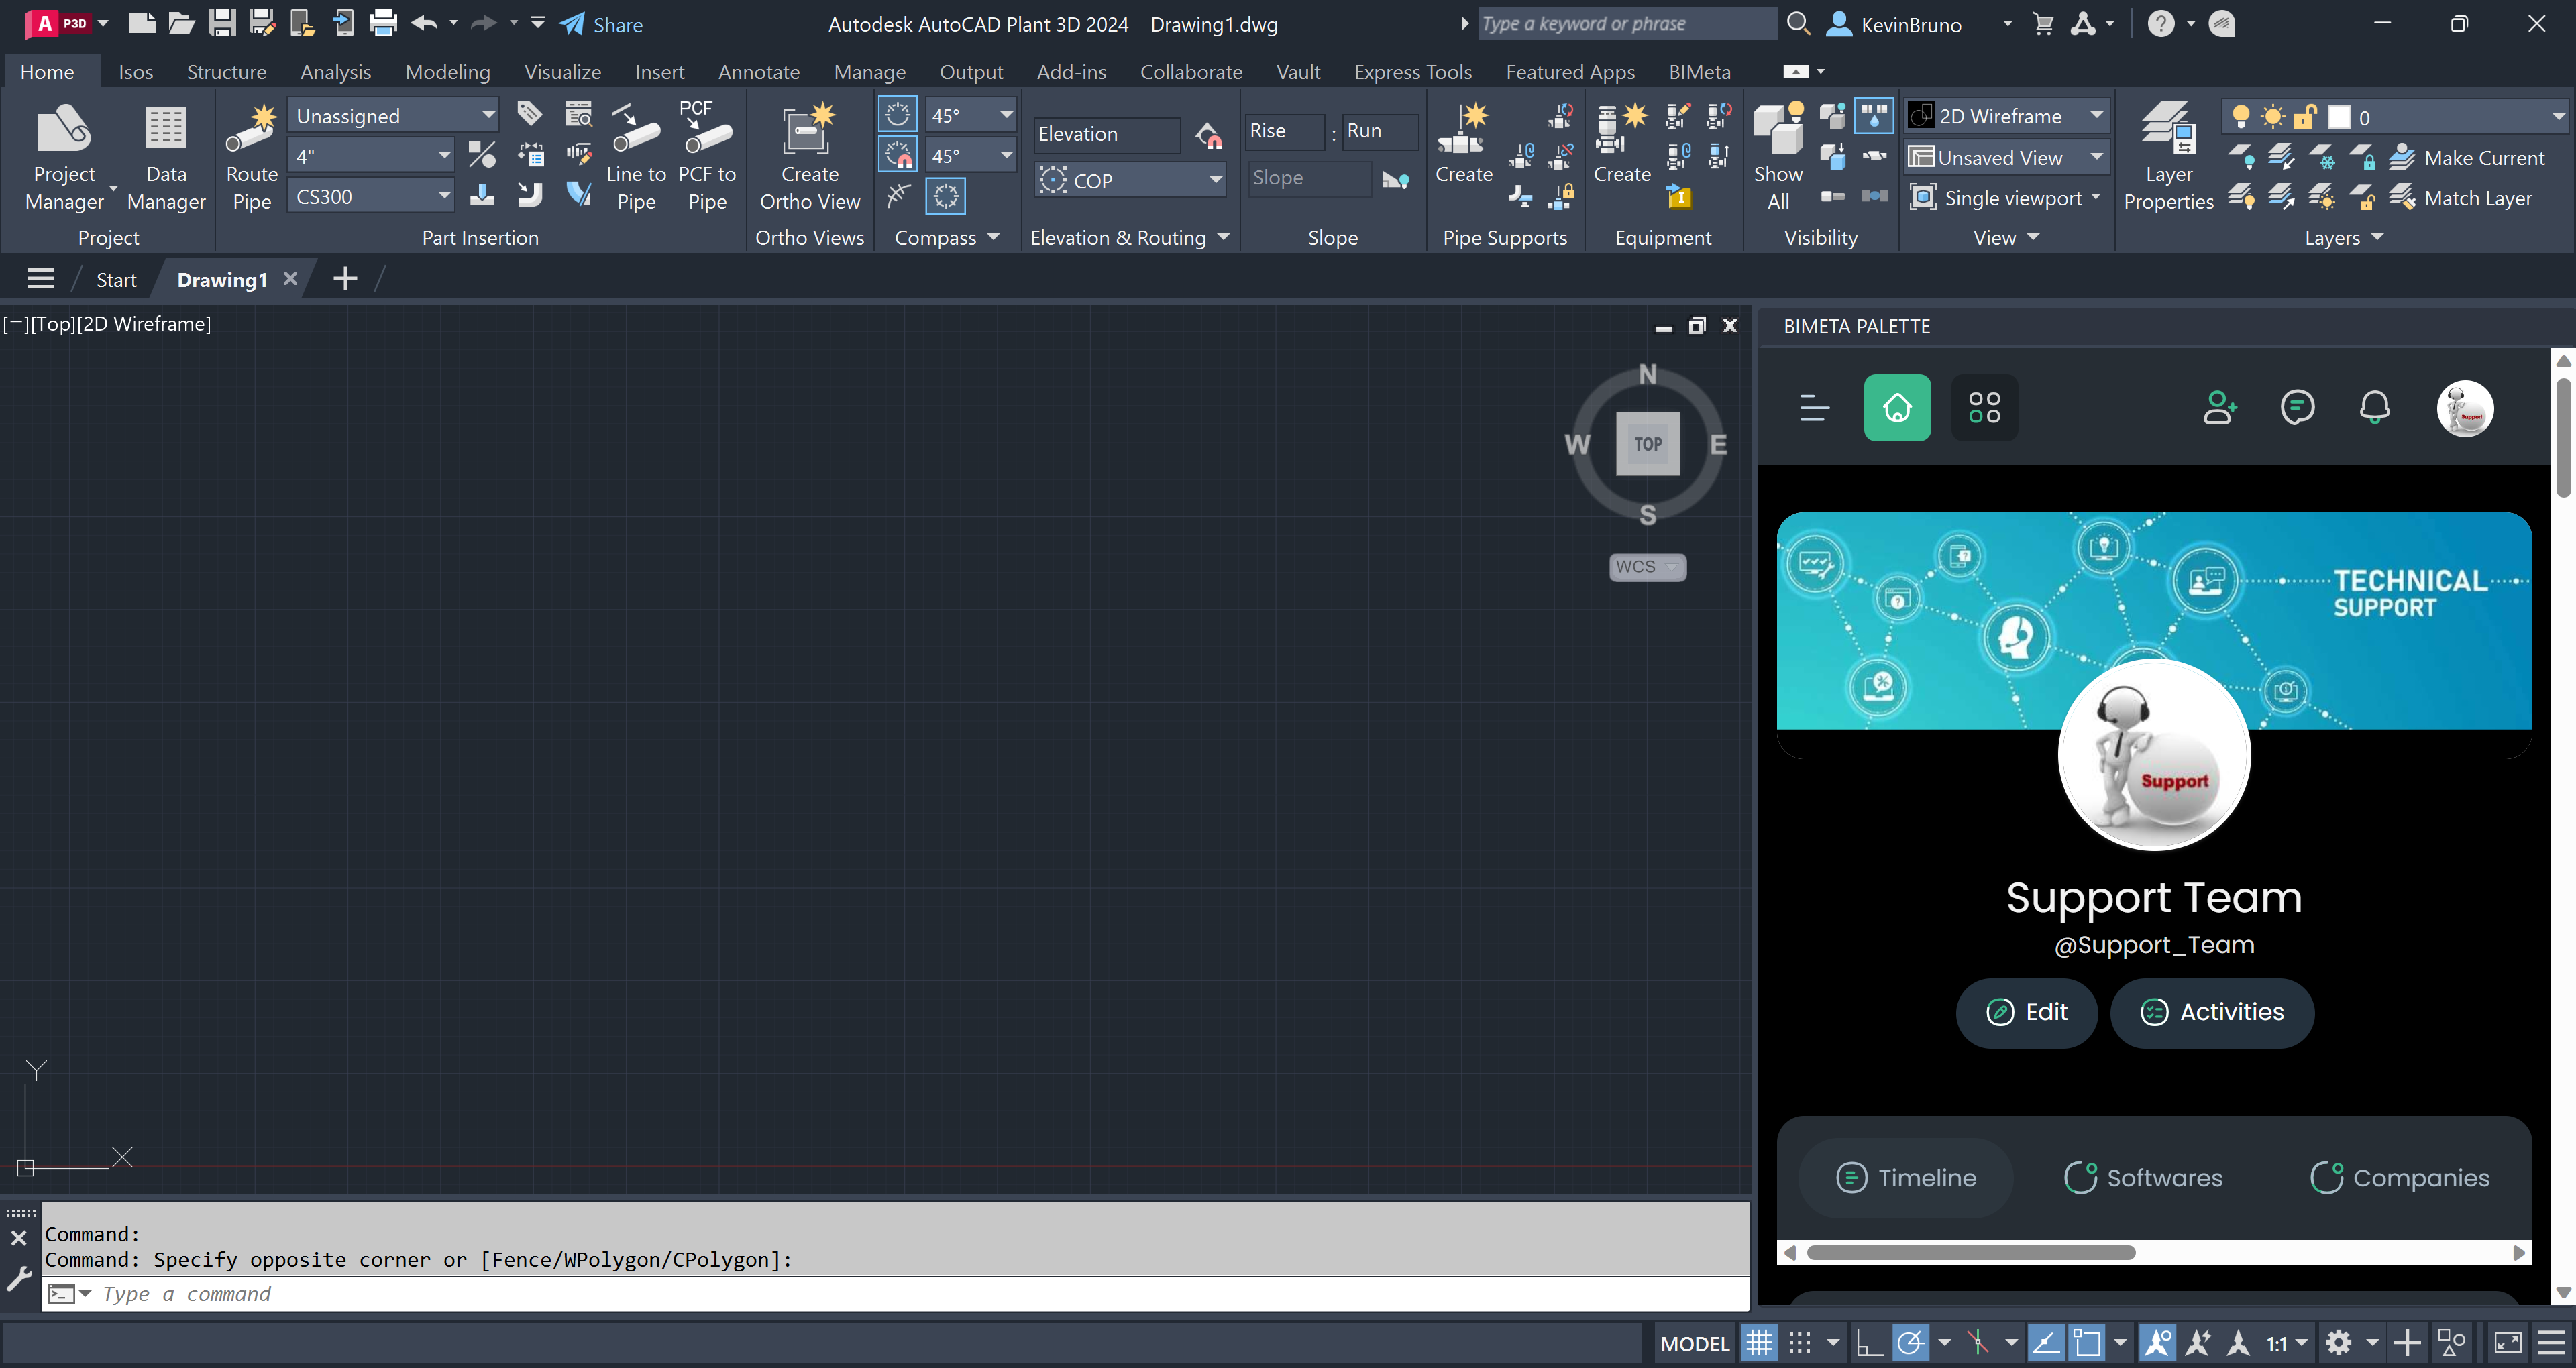Toggle layer 0 on/off lightbulb

pos(2241,117)
